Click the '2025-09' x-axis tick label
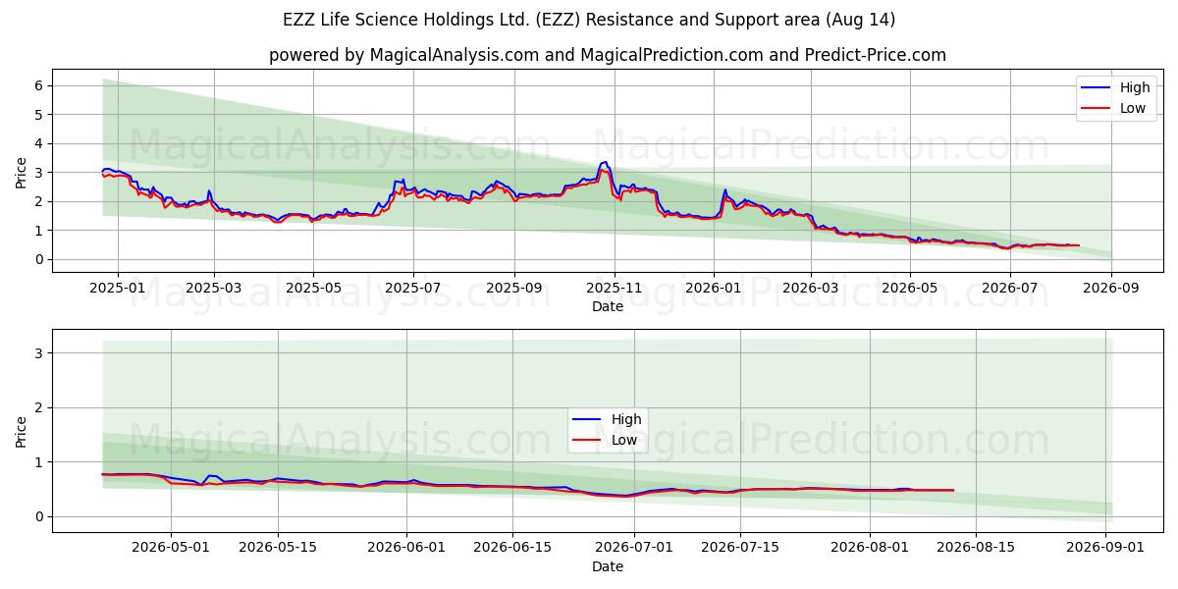 (x=514, y=288)
